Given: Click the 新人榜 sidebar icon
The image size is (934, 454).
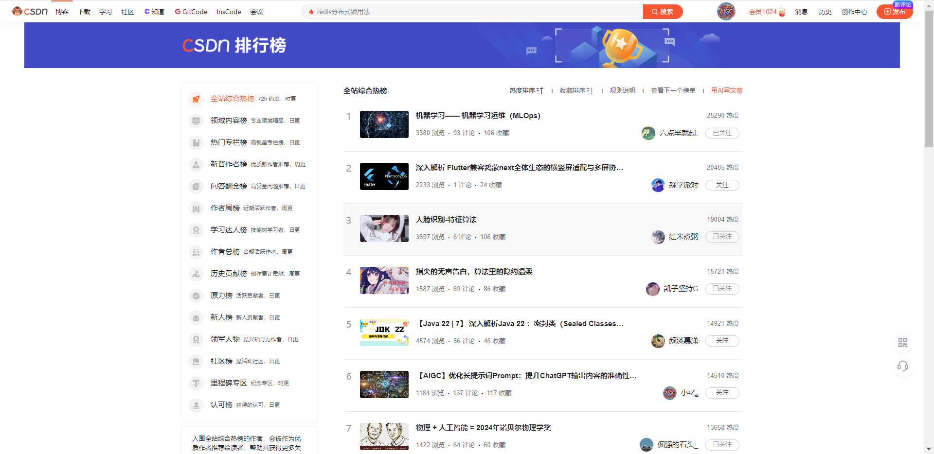Looking at the screenshot, I should (x=196, y=317).
